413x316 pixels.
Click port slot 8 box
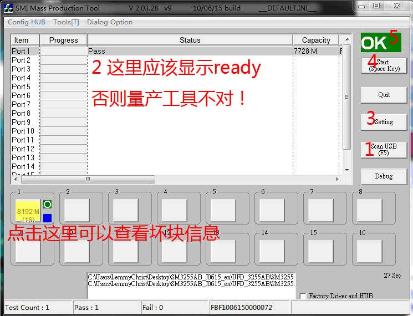click(370, 210)
